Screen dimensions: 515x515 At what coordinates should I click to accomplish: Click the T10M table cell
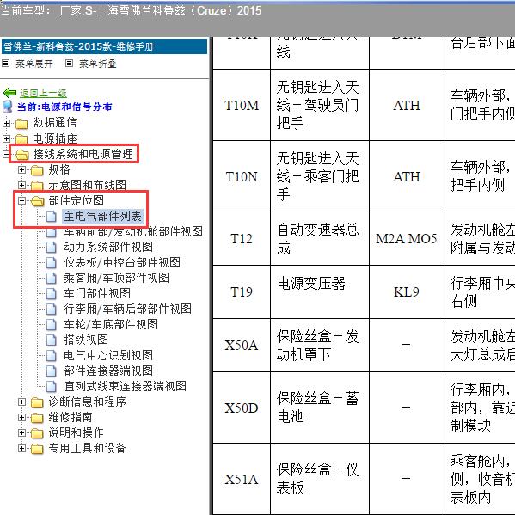pyautogui.click(x=242, y=105)
